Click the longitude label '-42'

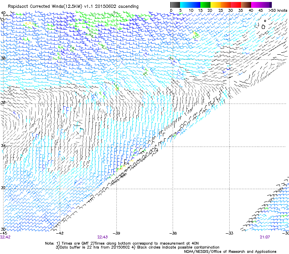pyautogui.click(x=60, y=233)
